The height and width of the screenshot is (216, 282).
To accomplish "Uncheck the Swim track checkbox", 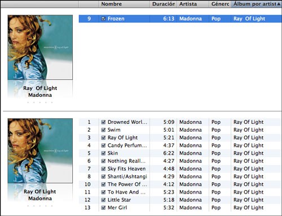I will 103,130.
